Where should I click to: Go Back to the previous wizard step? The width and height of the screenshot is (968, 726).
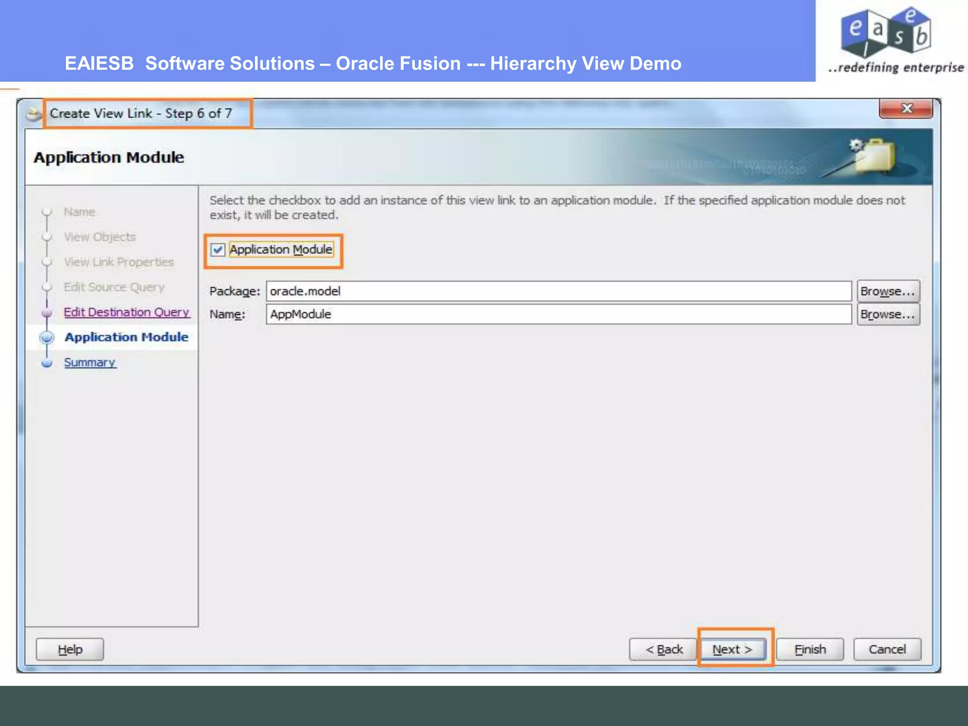pos(664,649)
